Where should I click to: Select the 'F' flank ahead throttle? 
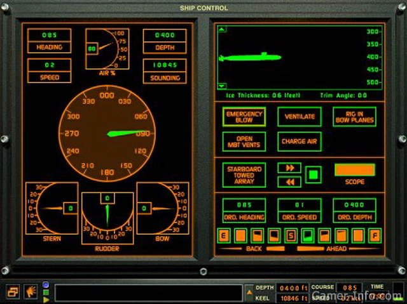tap(375, 235)
